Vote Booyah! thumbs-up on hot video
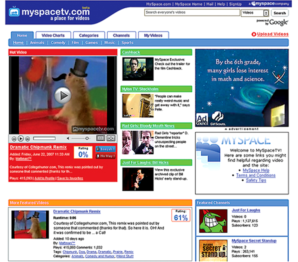The height and width of the screenshot is (262, 298). click(x=105, y=149)
